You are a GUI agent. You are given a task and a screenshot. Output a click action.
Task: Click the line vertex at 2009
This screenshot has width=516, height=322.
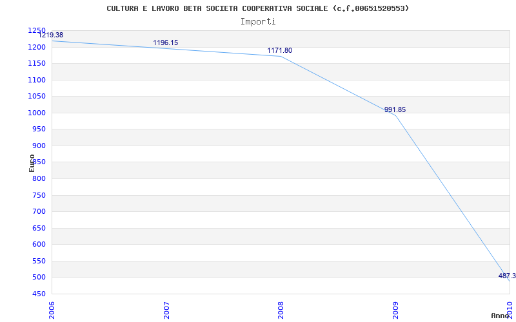(395, 115)
